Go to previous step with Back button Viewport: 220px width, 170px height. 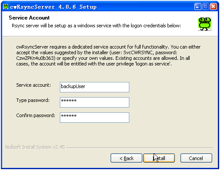coord(126,158)
